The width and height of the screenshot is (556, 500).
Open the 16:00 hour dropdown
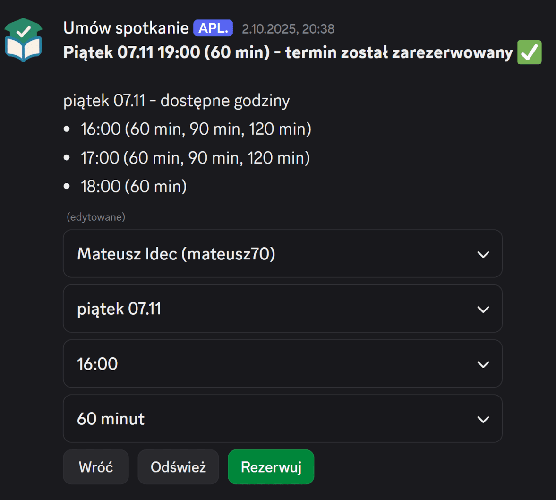282,364
